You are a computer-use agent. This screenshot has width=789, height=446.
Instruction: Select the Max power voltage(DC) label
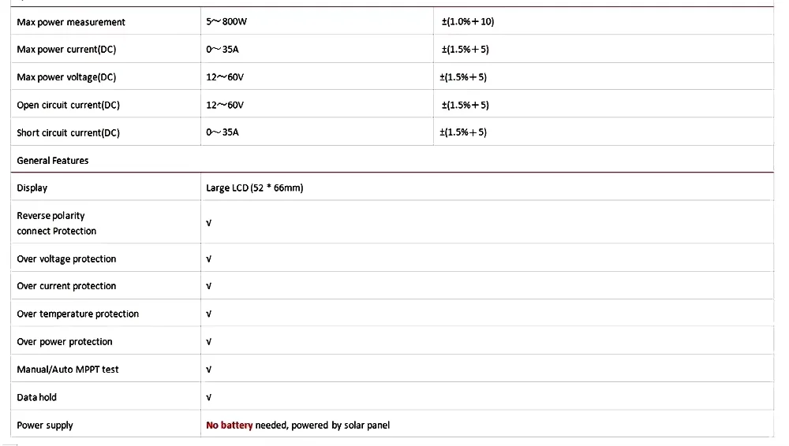[x=66, y=77]
